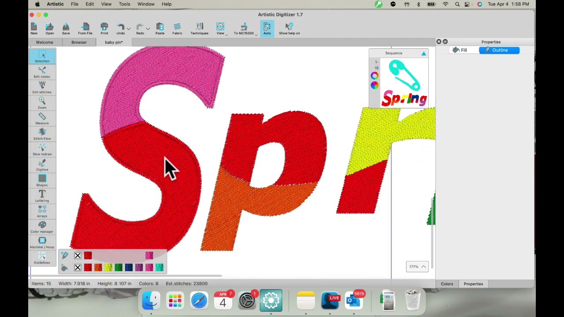This screenshot has width=564, height=317.
Task: Pick the yellow fill thread swatch
Action: (108, 267)
